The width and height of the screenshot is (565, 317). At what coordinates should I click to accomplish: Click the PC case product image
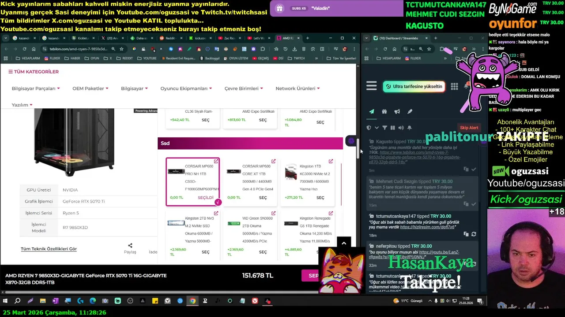[x=74, y=142]
